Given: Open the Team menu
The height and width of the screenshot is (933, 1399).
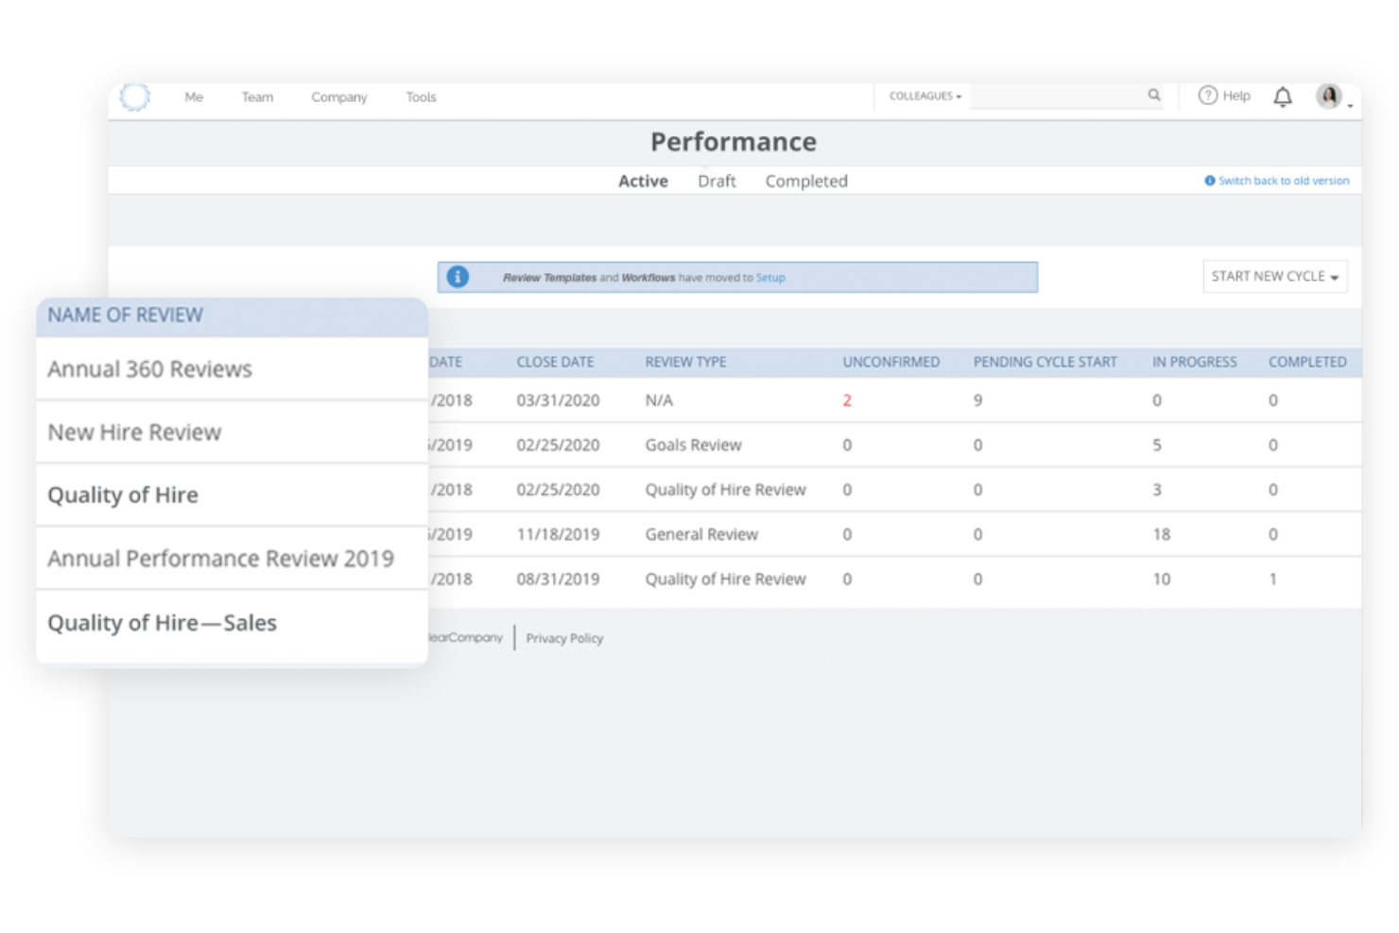Looking at the screenshot, I should click(x=257, y=96).
